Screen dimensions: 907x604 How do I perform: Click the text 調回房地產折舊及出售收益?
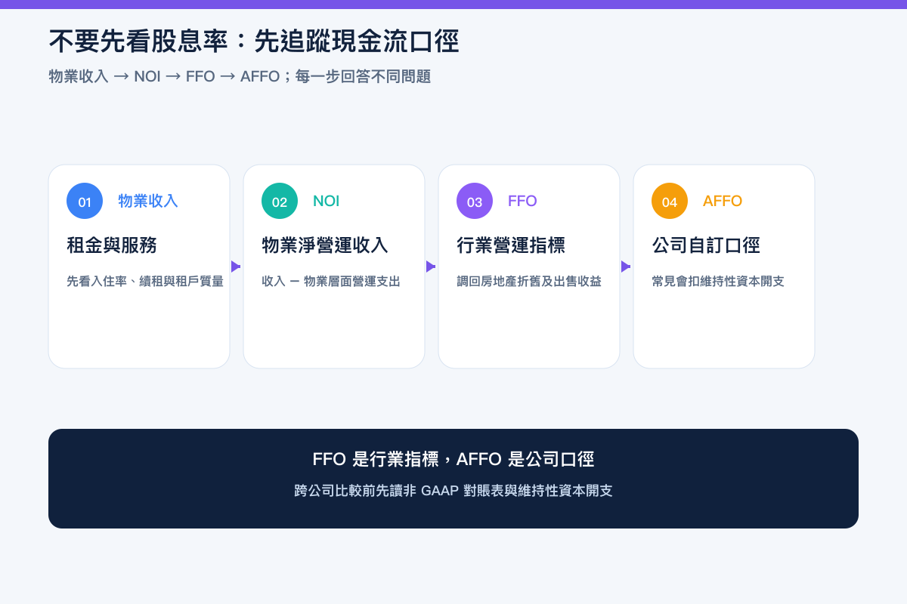529,282
